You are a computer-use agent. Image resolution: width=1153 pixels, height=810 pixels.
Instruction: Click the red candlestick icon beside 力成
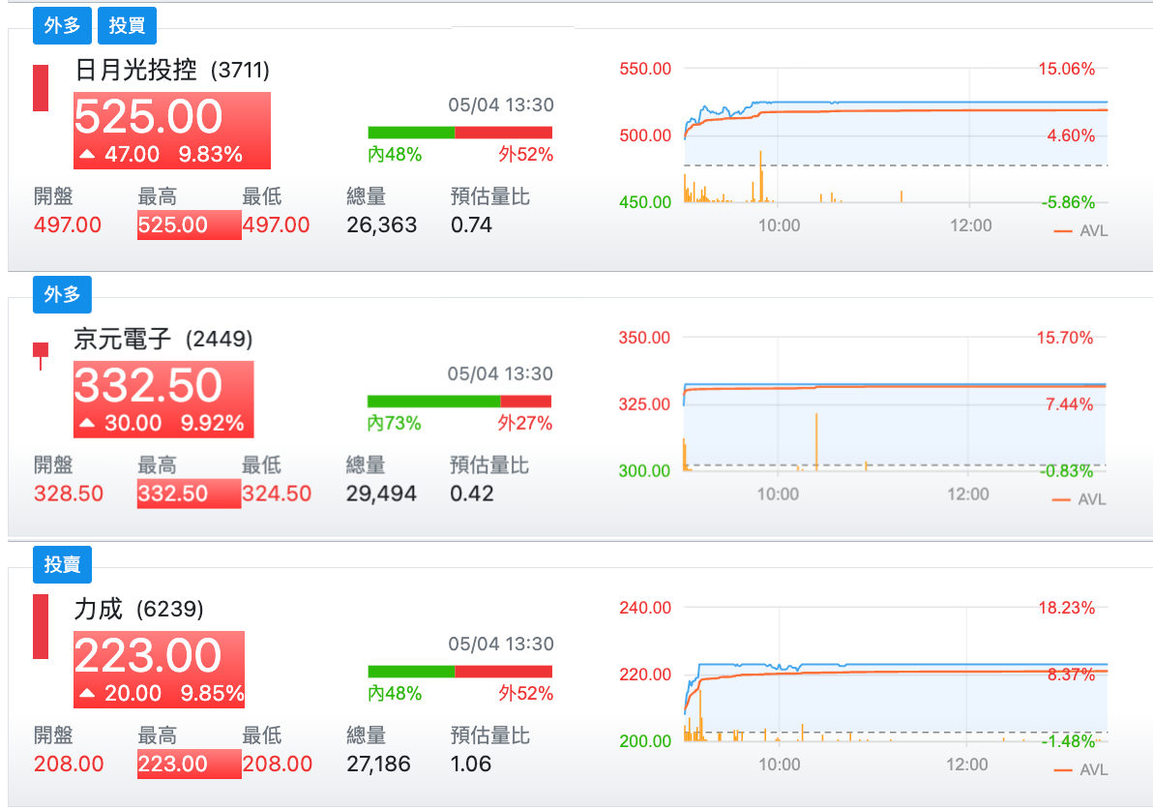(41, 626)
